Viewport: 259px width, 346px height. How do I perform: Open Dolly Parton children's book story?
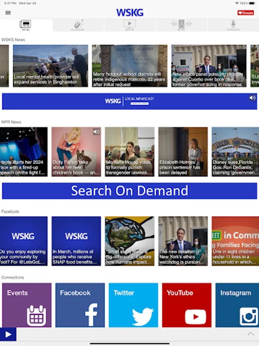pos(76,151)
